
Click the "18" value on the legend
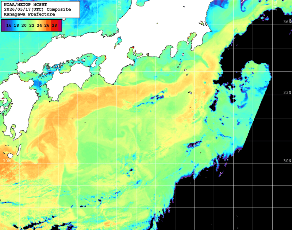16,25
